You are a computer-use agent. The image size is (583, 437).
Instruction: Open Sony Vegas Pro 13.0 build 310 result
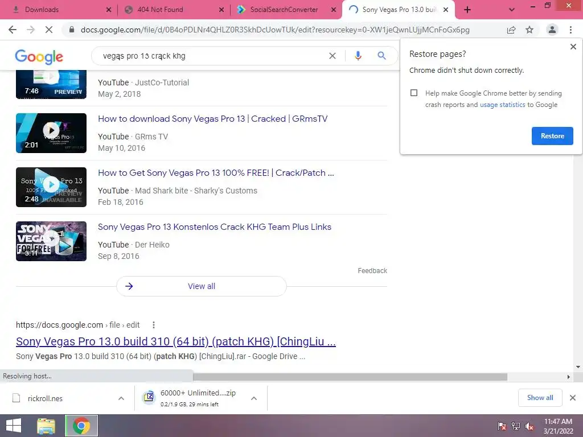point(176,341)
